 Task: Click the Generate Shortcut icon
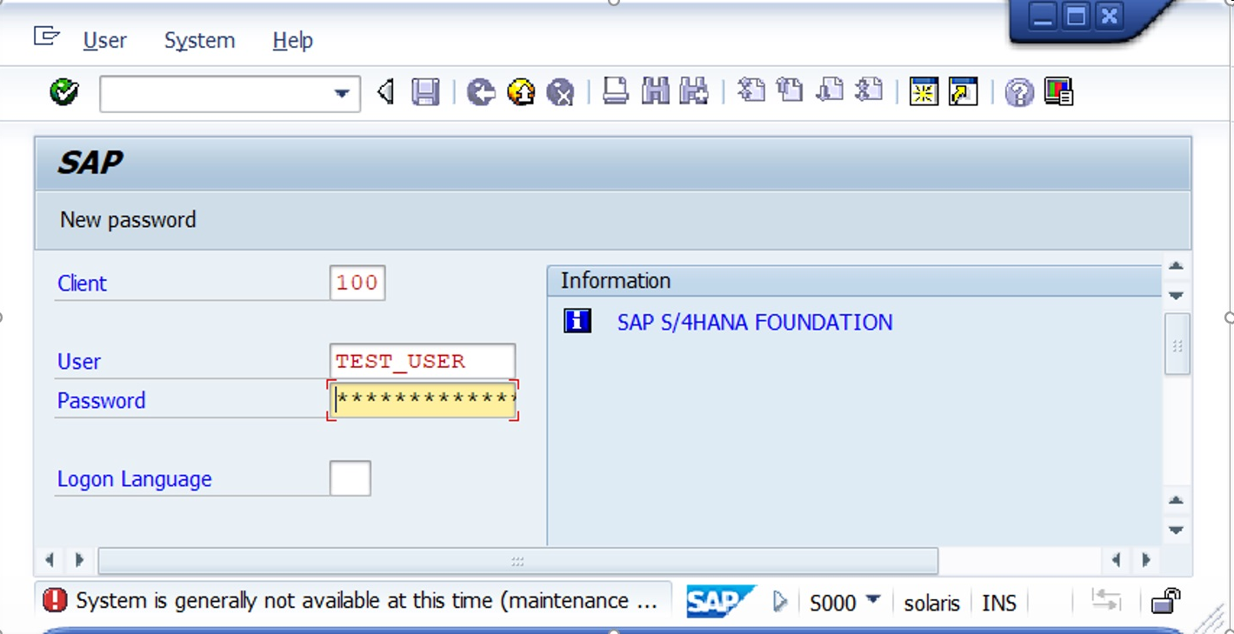(964, 91)
